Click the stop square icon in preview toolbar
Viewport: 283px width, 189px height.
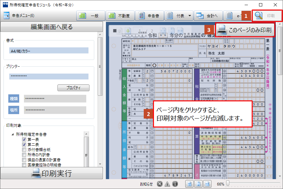point(115,31)
